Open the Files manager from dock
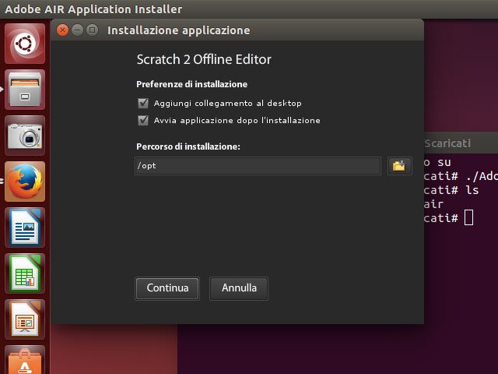The image size is (498, 374). [25, 90]
